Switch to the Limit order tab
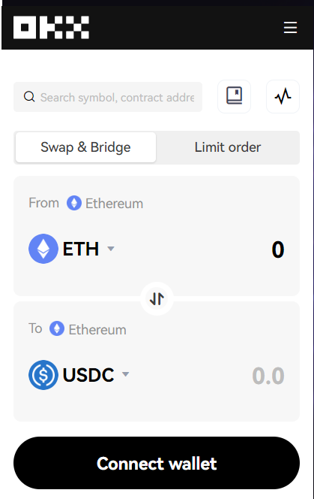 click(x=228, y=147)
